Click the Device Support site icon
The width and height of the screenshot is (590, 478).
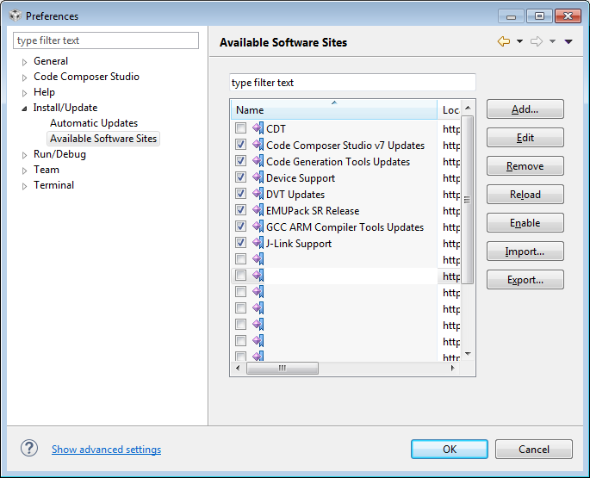click(258, 177)
